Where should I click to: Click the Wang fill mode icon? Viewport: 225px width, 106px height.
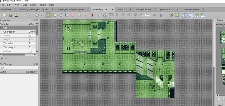(x=177, y=15)
